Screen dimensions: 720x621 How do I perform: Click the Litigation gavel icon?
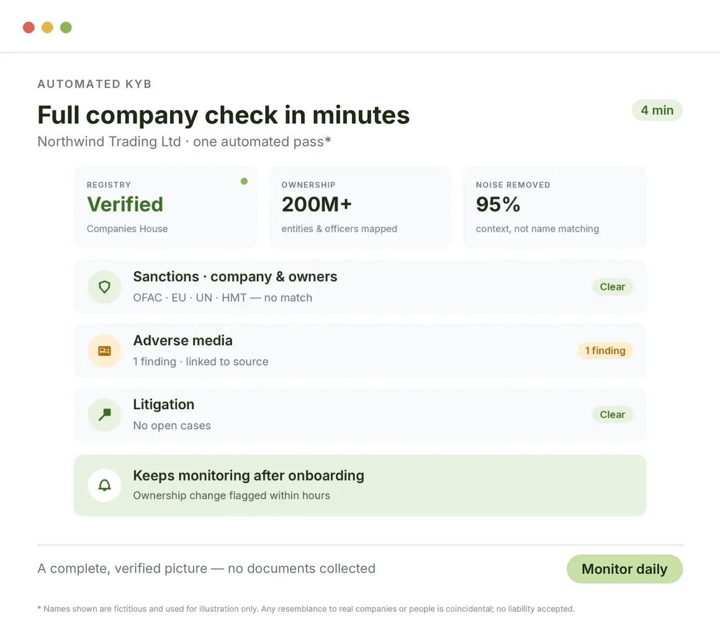click(105, 415)
